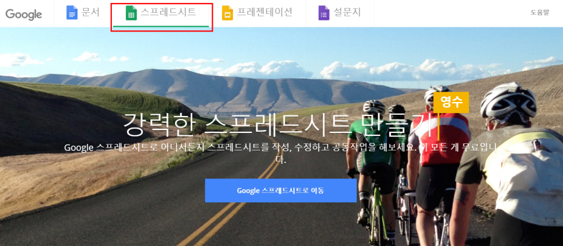Click the yellow 영수 collaborator label

(451, 103)
